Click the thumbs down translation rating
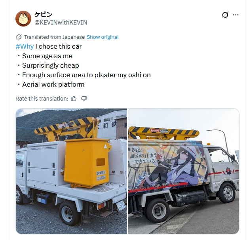247x240 pixels. click(x=84, y=99)
